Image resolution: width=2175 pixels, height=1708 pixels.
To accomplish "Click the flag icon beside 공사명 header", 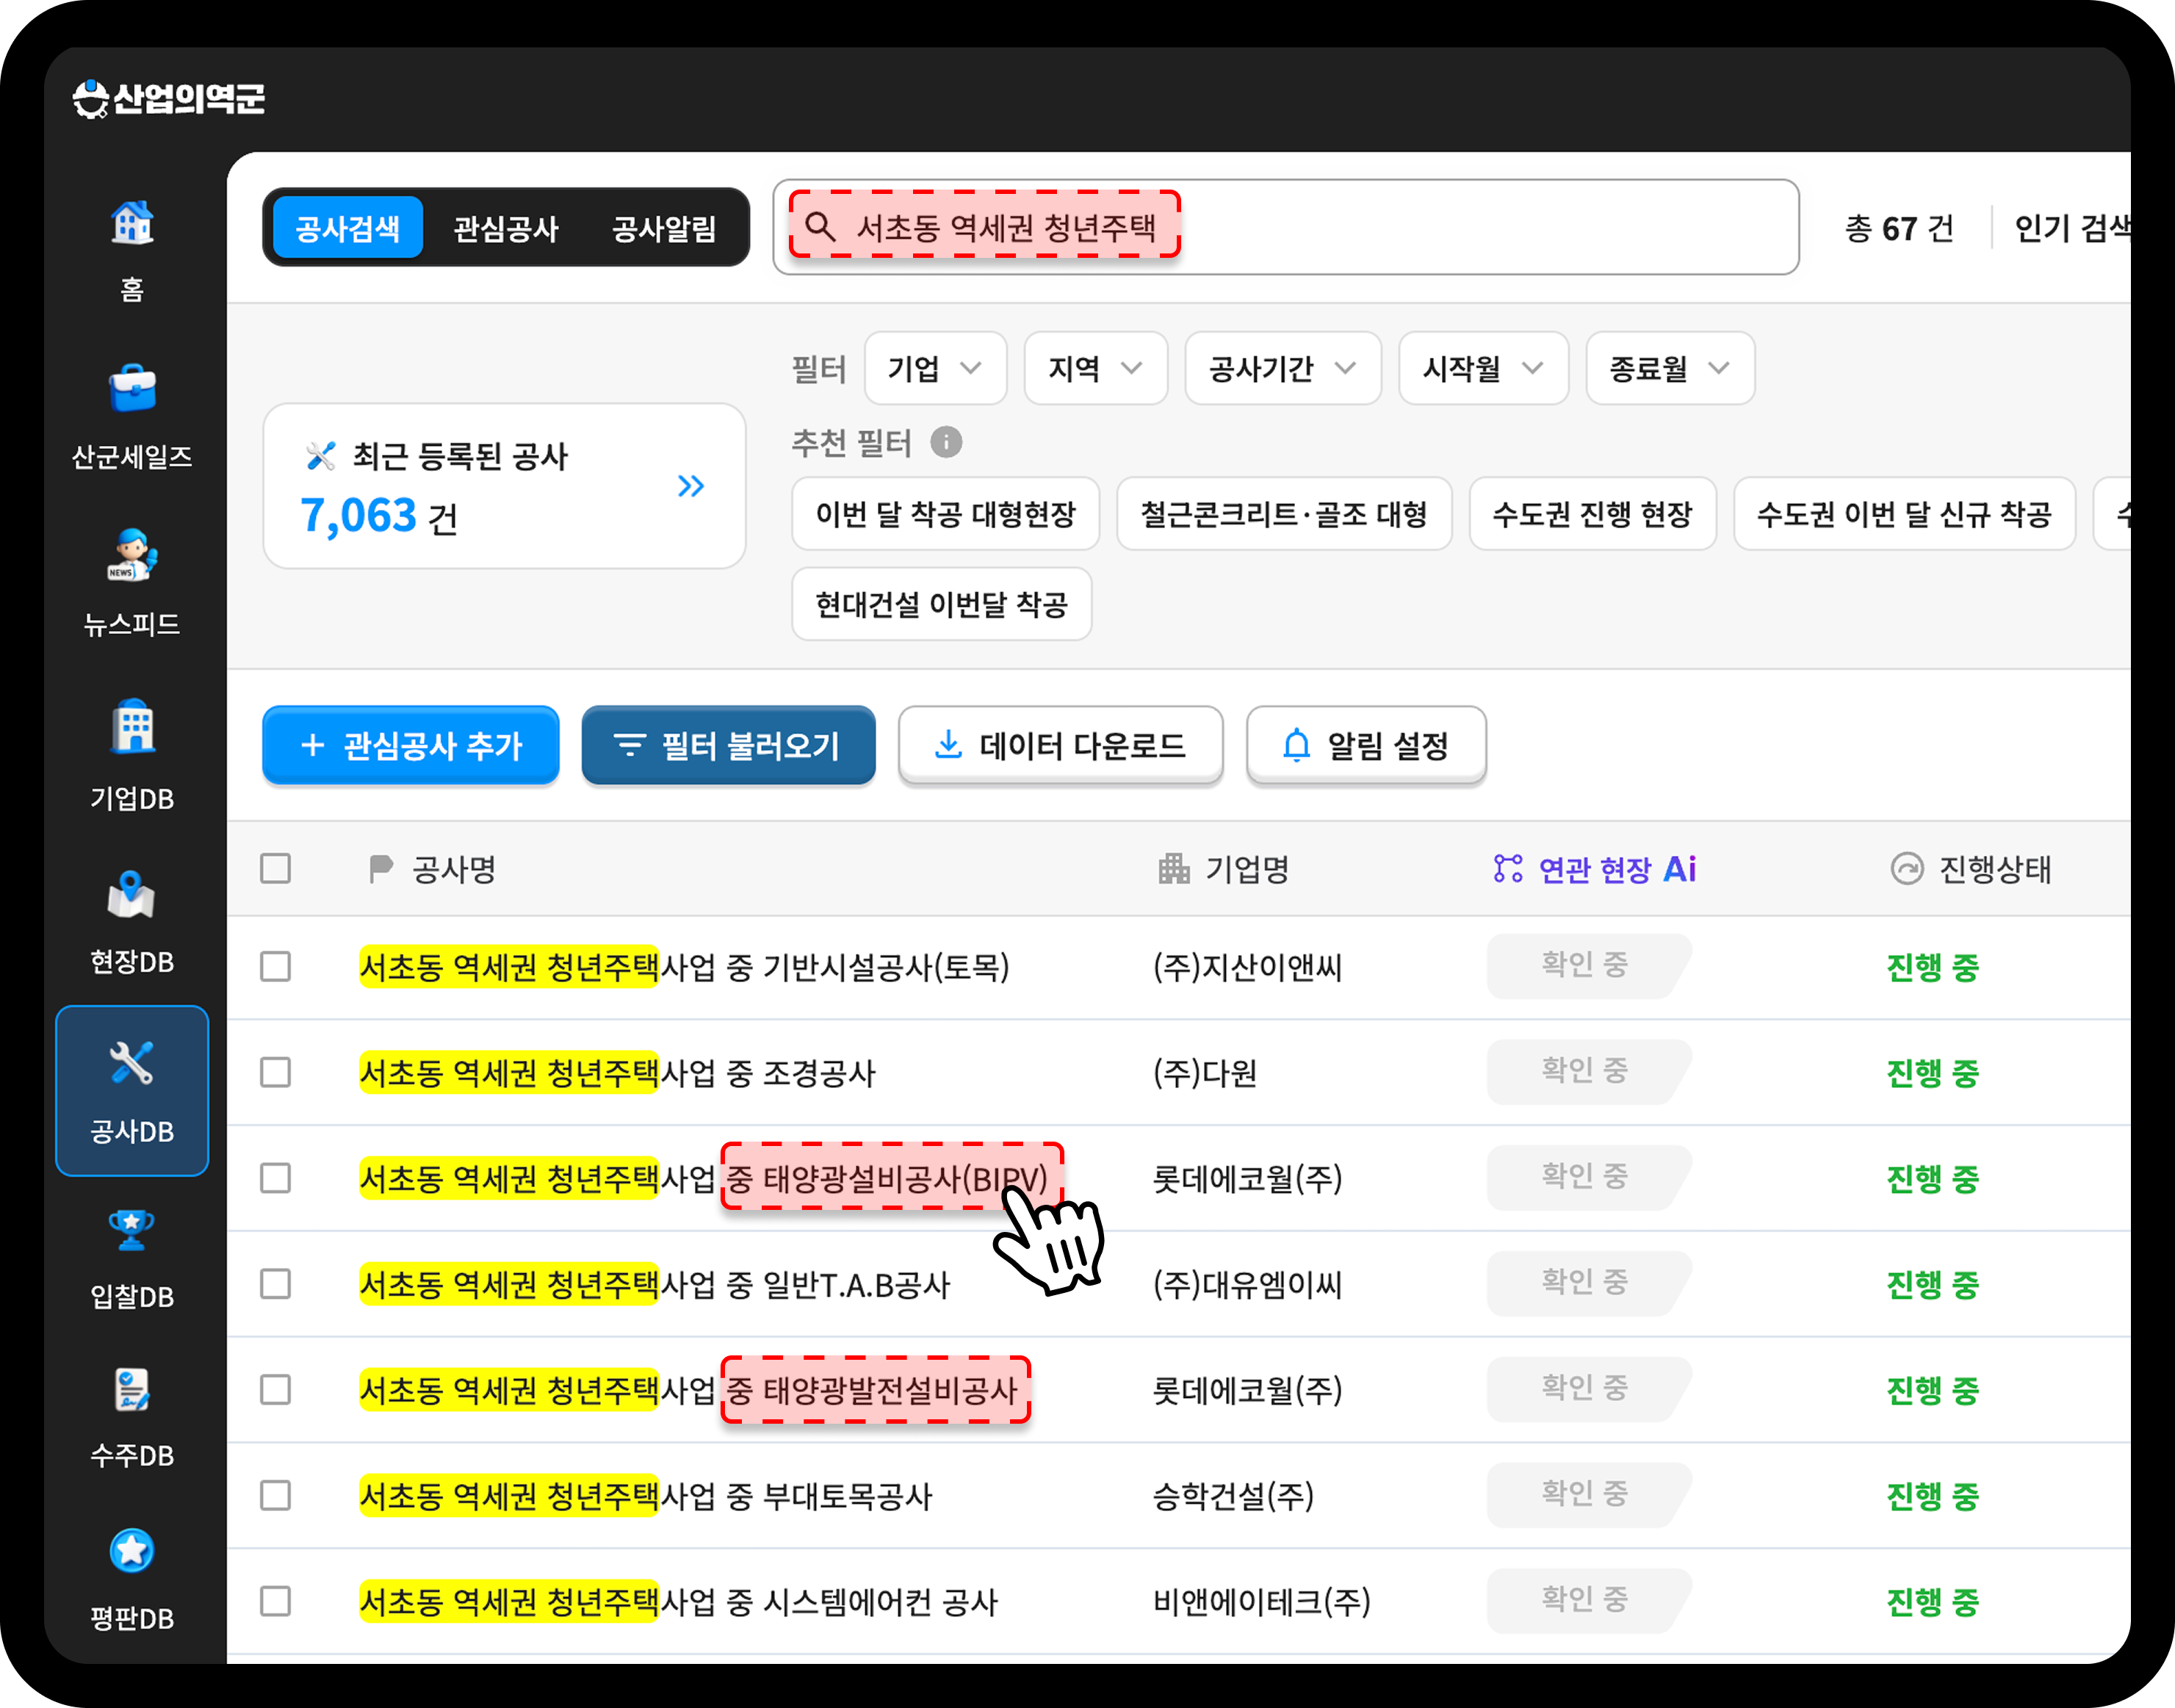I will pos(380,869).
